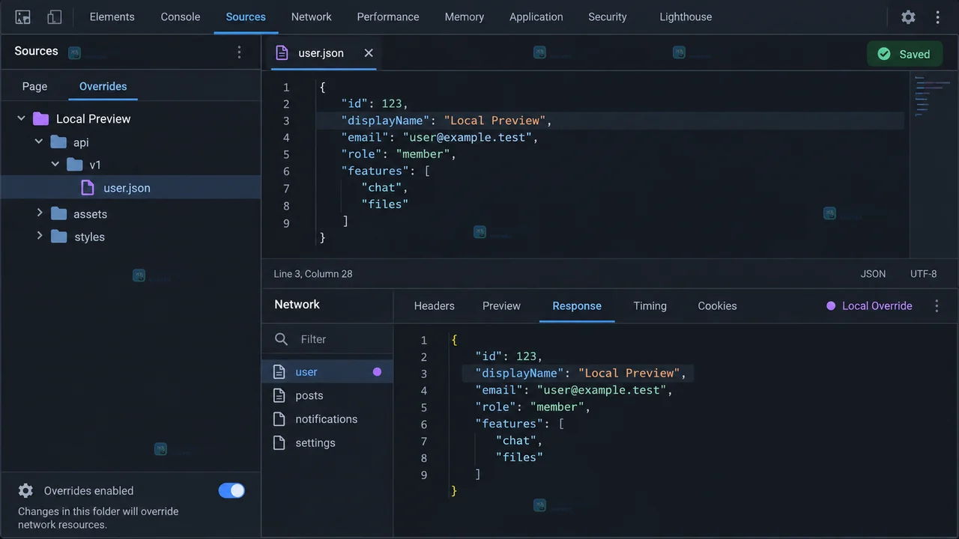Close the user.json editor tab
The width and height of the screenshot is (959, 539).
[369, 52]
